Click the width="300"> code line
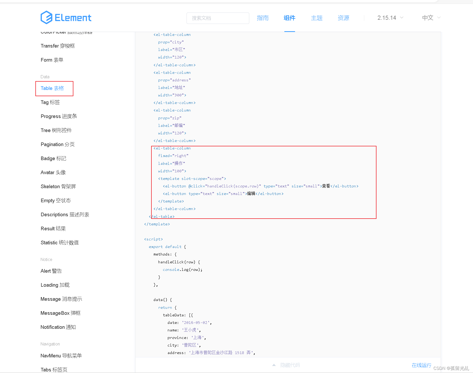This screenshot has height=373, width=473. pyautogui.click(x=172, y=95)
